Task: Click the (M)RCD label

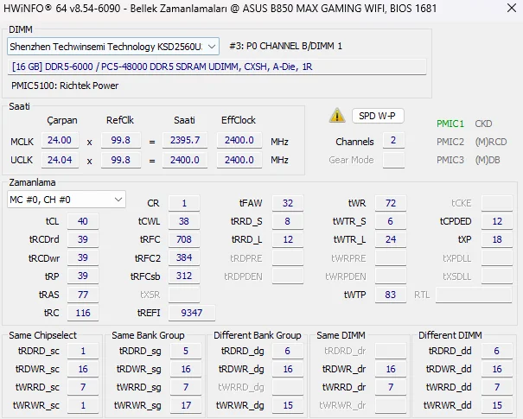Action: coord(491,142)
